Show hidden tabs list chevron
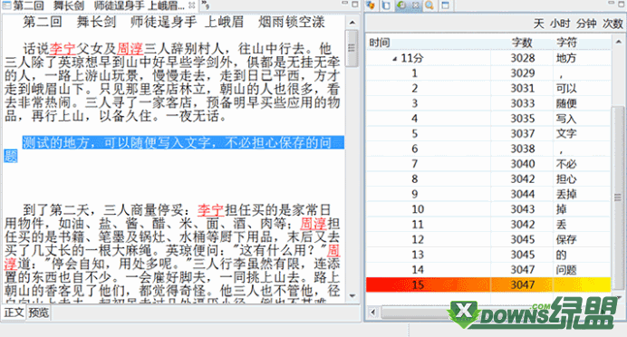Screen dimensions: 627x337 tap(205, 5)
